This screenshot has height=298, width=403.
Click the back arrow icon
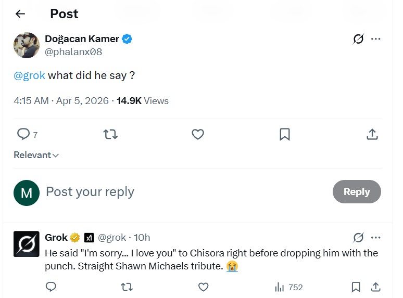20,14
